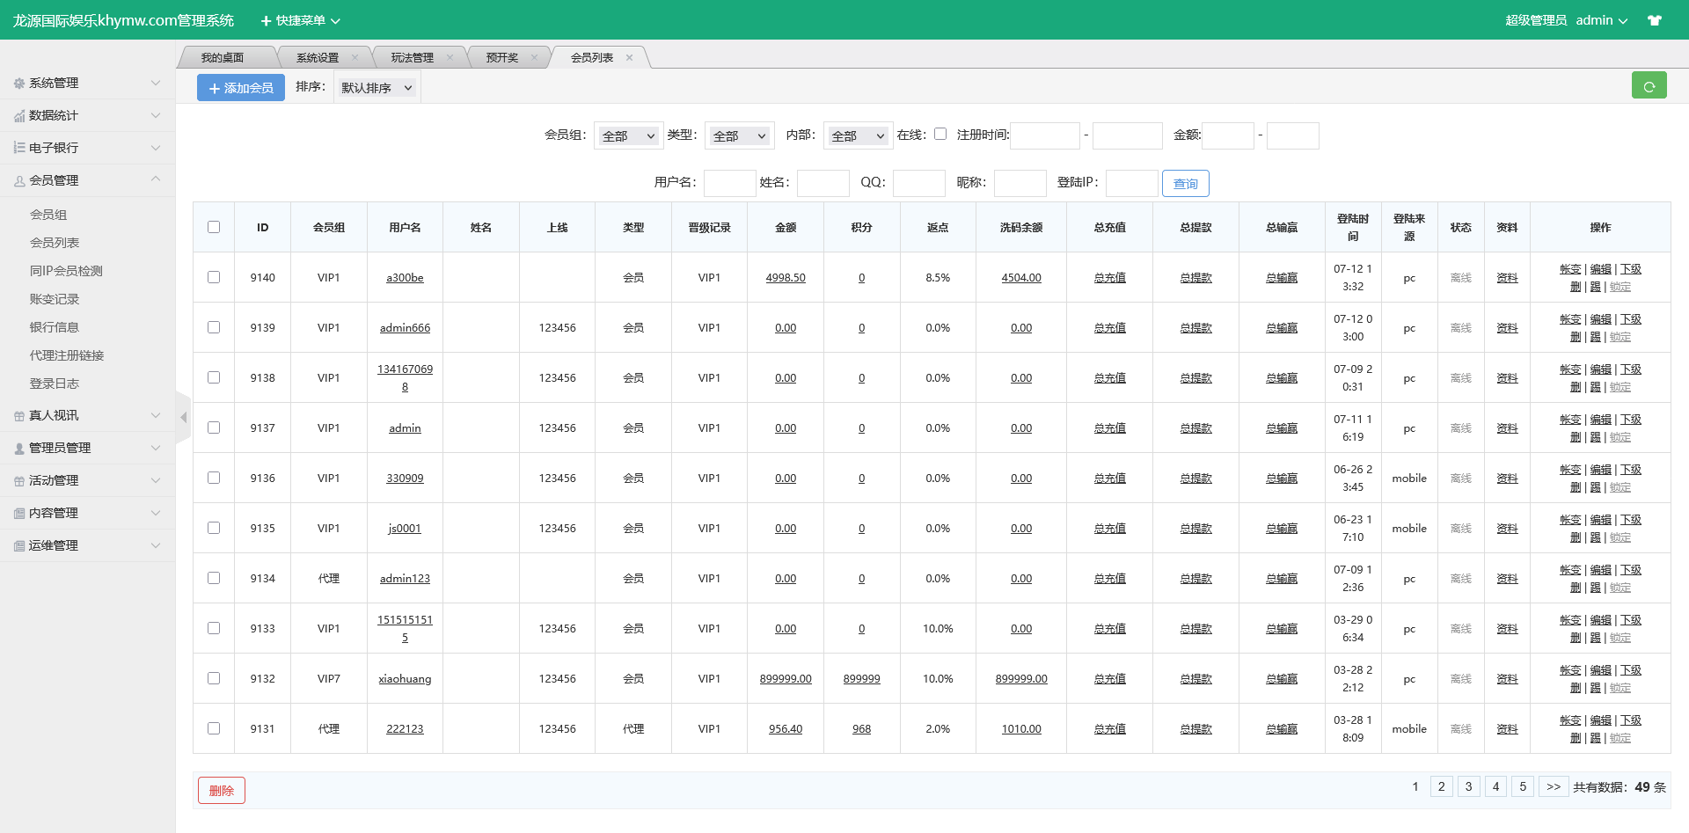Image resolution: width=1689 pixels, height=833 pixels.
Task: Click the green refresh icon button
Action: coord(1649,86)
